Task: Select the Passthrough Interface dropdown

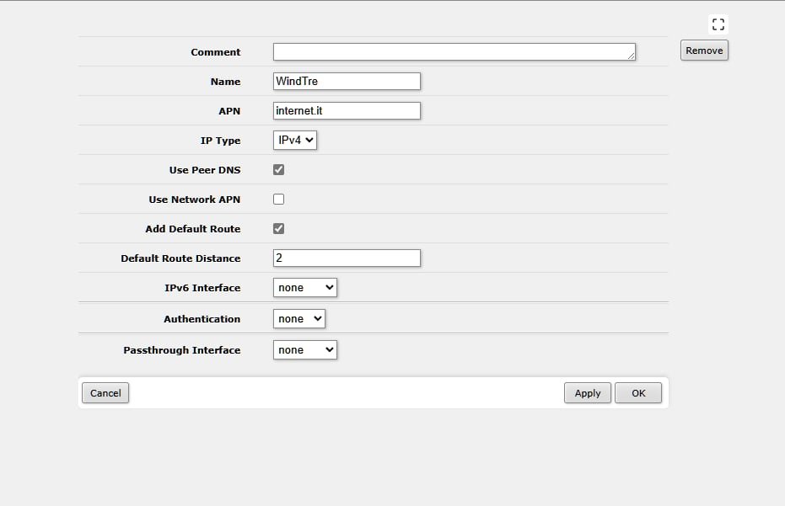Action: pyautogui.click(x=305, y=350)
